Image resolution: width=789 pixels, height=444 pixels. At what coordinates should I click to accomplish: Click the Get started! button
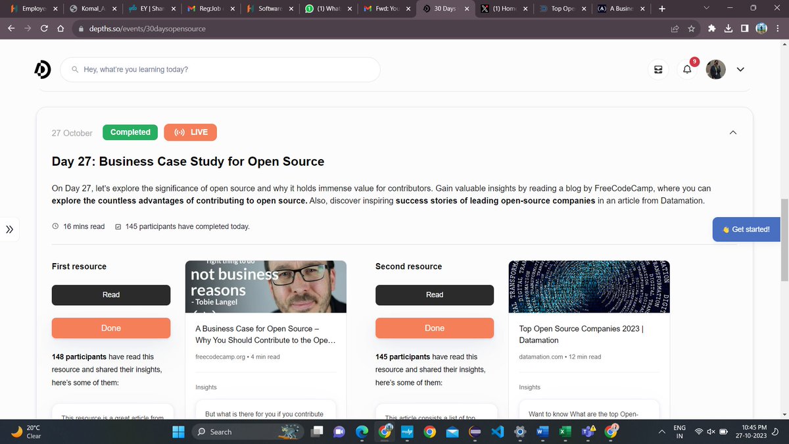pyautogui.click(x=746, y=230)
